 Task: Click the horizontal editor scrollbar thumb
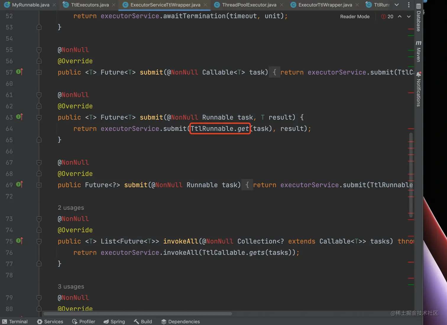pos(138,313)
